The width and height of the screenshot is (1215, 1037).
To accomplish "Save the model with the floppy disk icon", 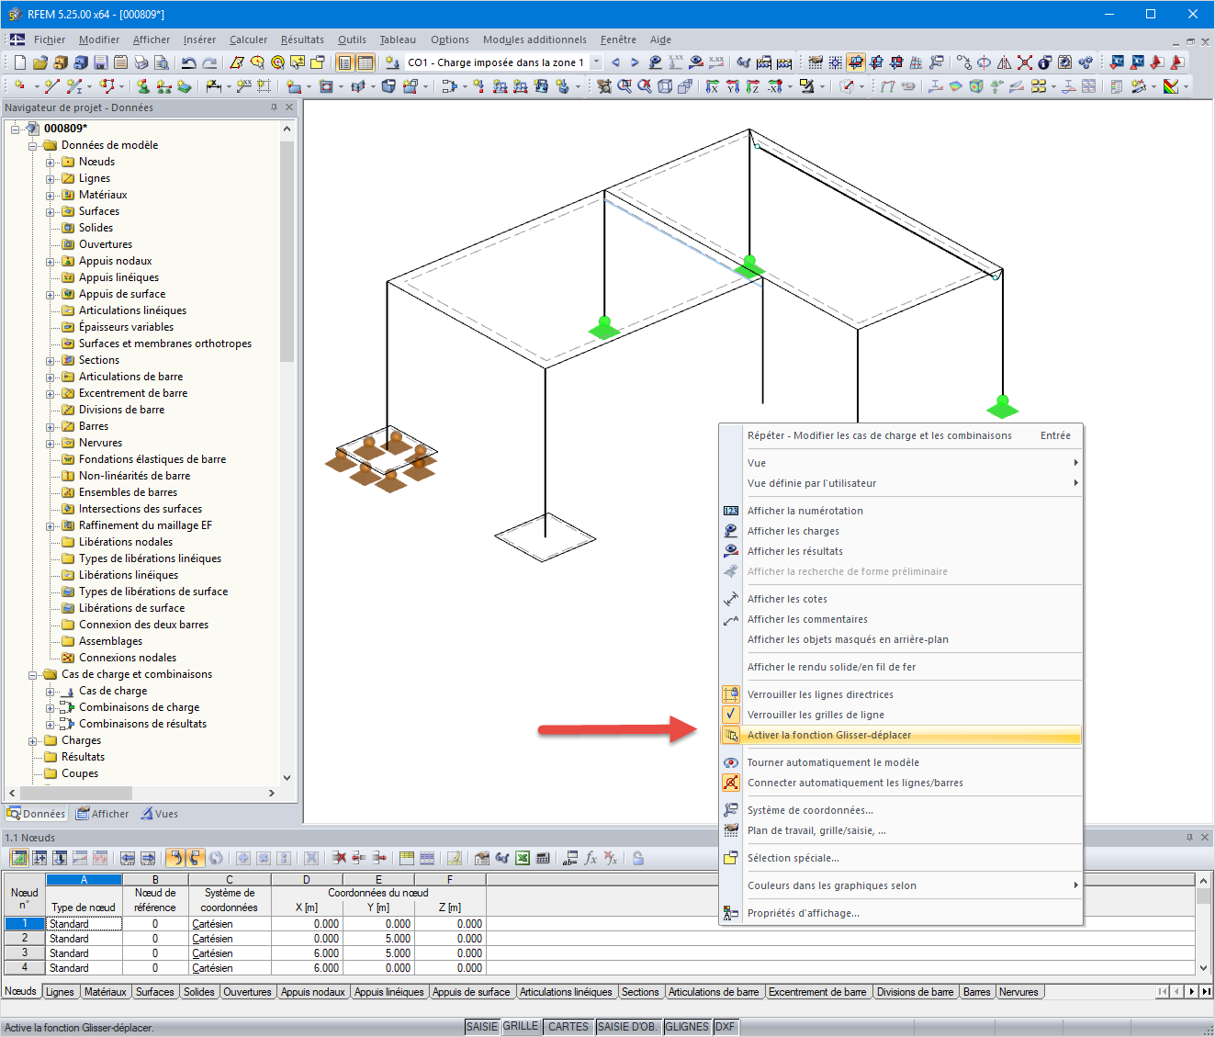I will (100, 62).
